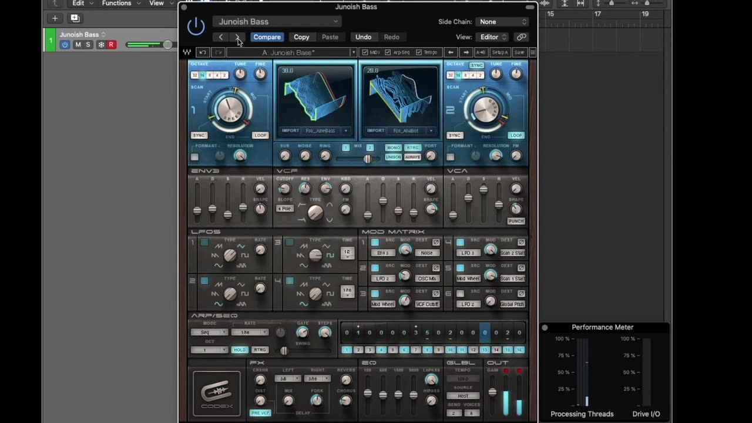The image size is (752, 423).
Task: Toggle oscillator 1 Formant switch
Action: click(194, 157)
